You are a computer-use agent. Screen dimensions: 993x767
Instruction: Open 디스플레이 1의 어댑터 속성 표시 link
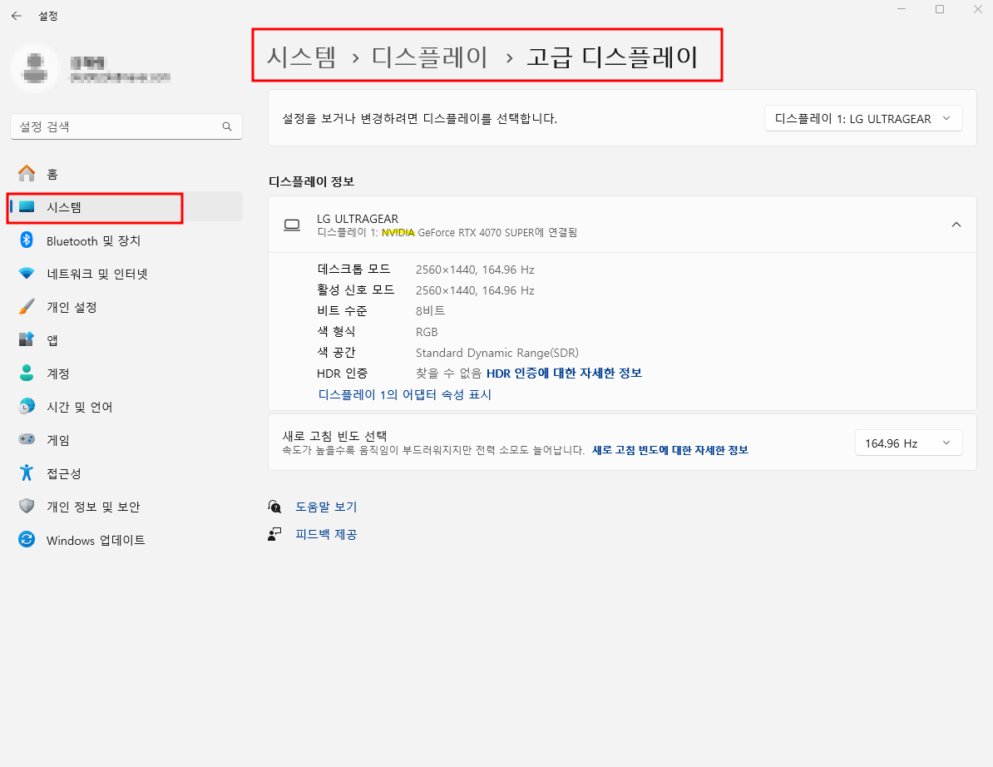(x=405, y=394)
